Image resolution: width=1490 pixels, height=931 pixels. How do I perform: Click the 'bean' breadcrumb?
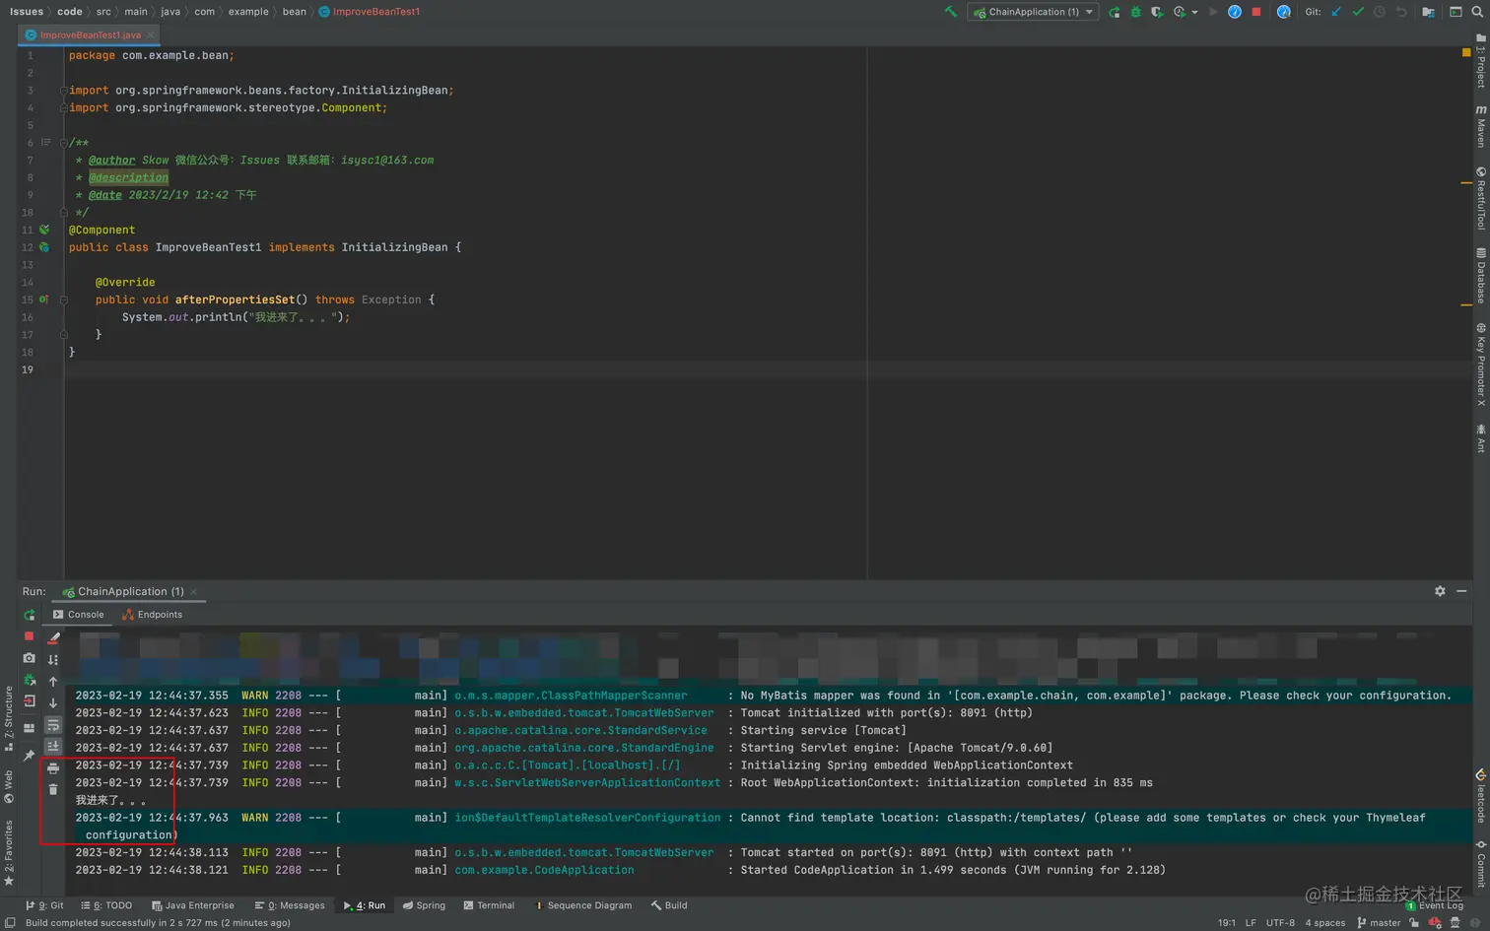[294, 12]
